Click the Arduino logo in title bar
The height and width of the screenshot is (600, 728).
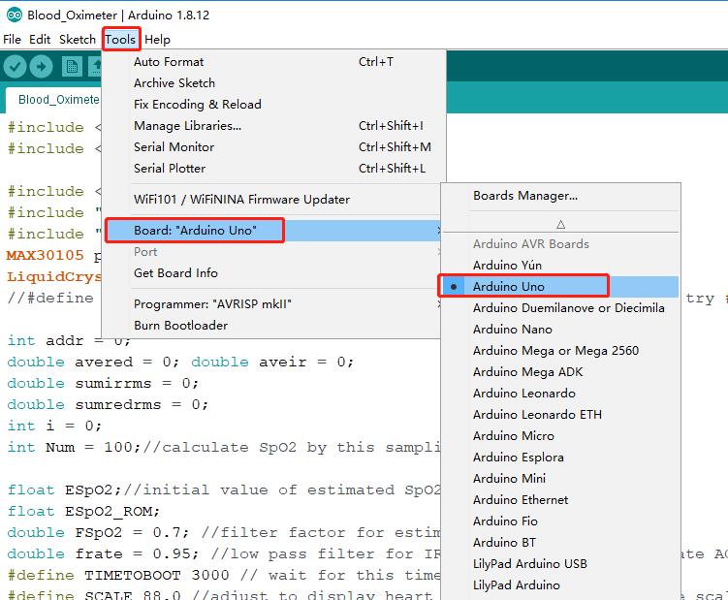pyautogui.click(x=13, y=15)
